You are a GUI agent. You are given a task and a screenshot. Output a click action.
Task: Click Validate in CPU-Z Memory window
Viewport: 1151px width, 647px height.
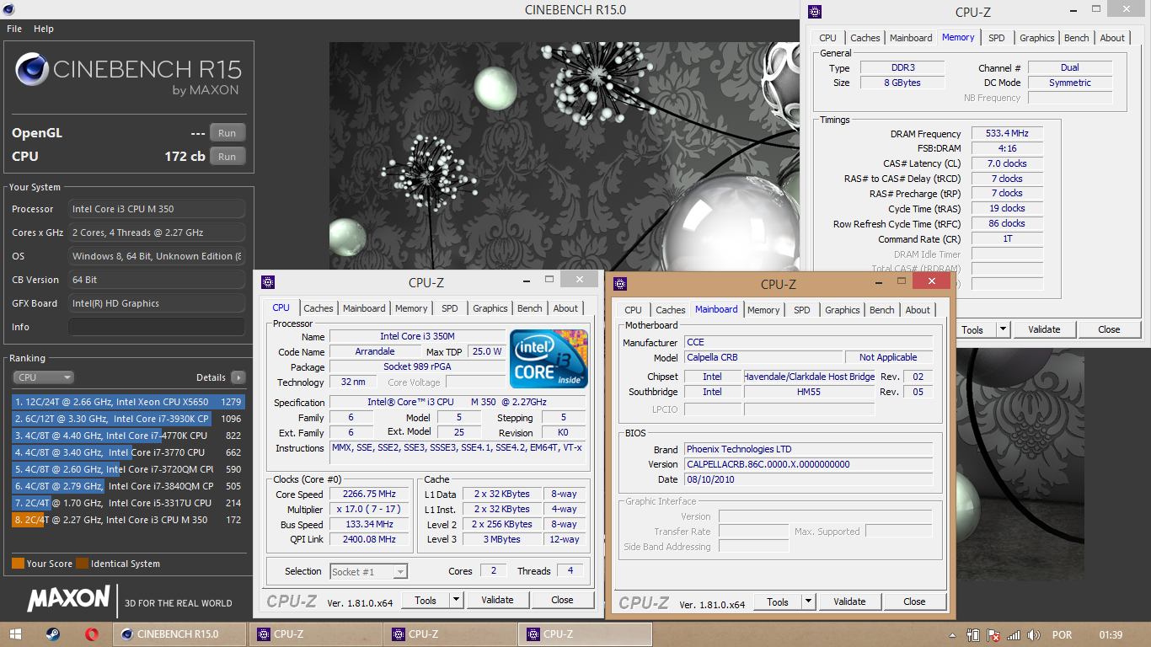[x=1044, y=329]
